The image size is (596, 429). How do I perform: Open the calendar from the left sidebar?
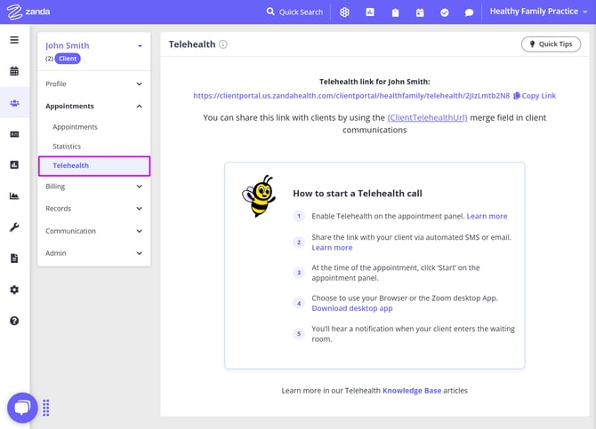[14, 71]
